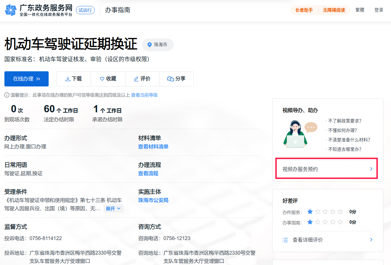Viewport: 391px width, 265px height.
Task: Click the 网上办理,窗口办理 text
Action: [x=25, y=147]
